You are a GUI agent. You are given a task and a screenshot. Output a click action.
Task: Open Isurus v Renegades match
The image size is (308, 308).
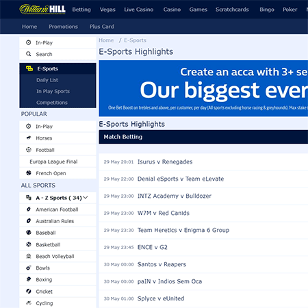point(165,162)
